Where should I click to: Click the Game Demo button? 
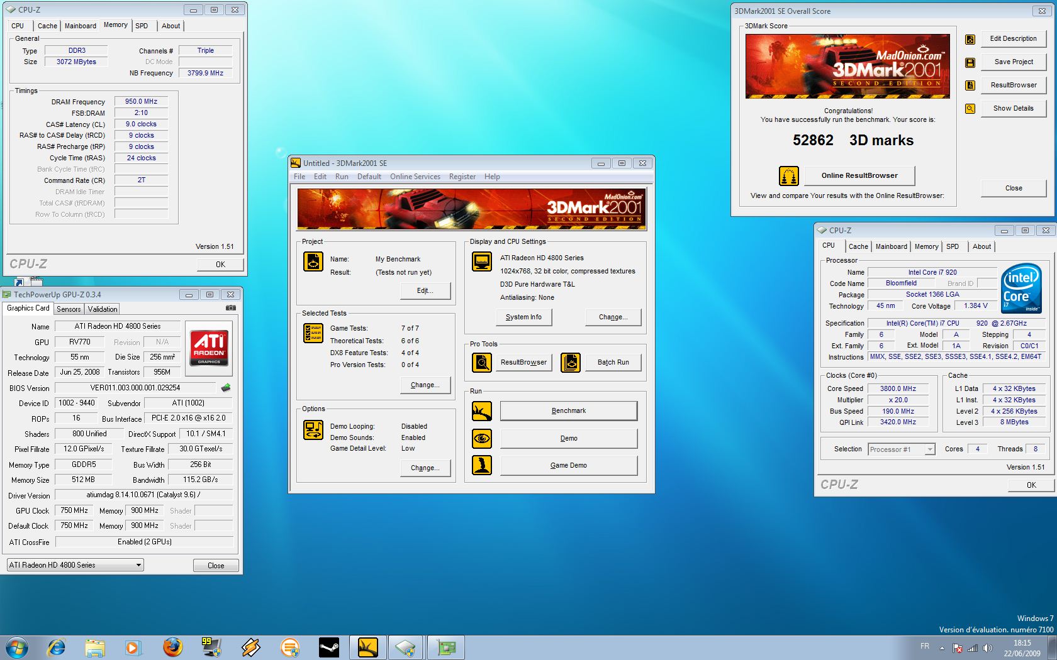(569, 466)
